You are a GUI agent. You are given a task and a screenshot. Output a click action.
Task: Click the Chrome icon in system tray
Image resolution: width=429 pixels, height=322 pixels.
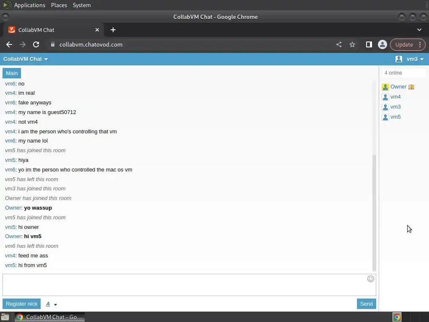coord(397,317)
